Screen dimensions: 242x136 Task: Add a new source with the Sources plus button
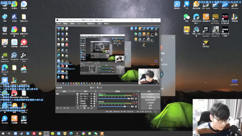(78, 108)
